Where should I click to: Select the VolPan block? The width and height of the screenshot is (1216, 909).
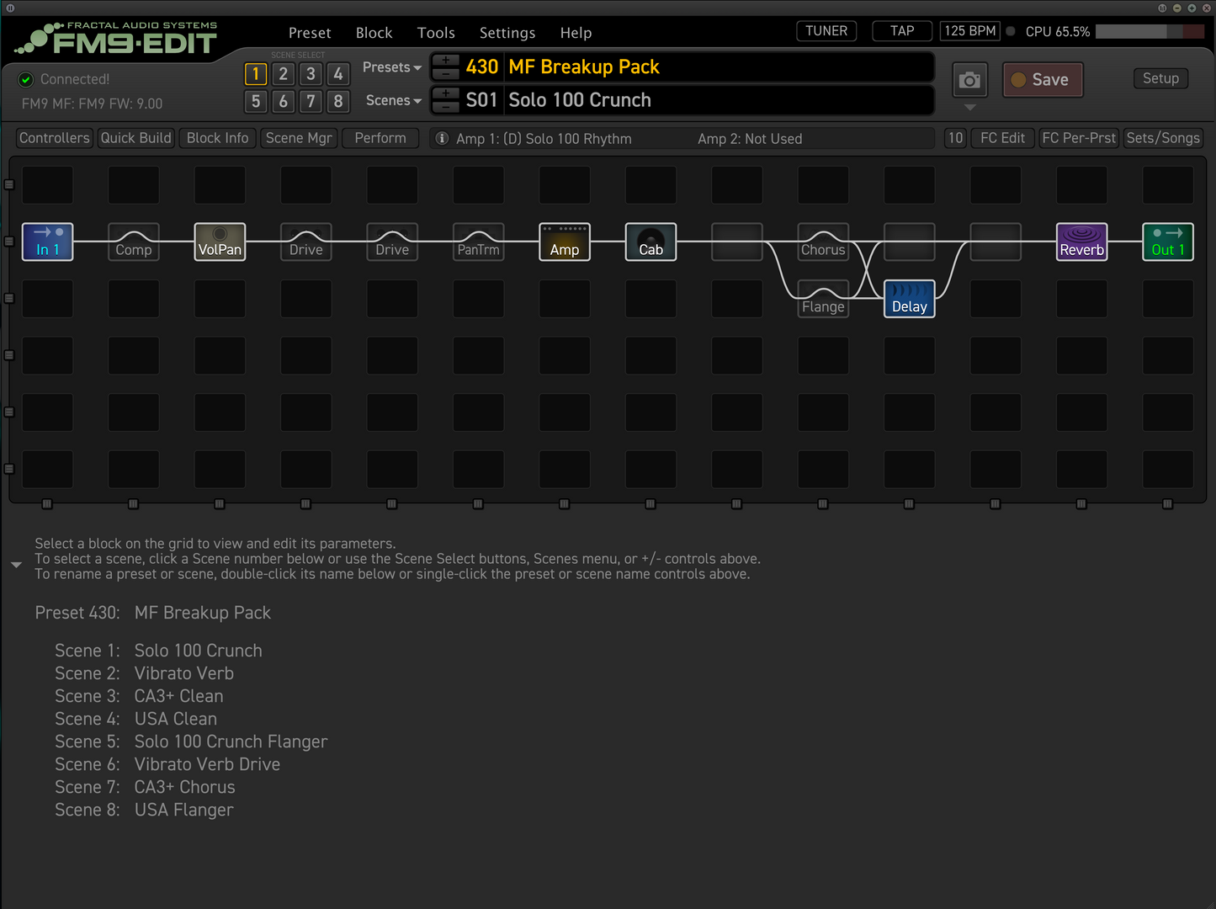click(220, 242)
